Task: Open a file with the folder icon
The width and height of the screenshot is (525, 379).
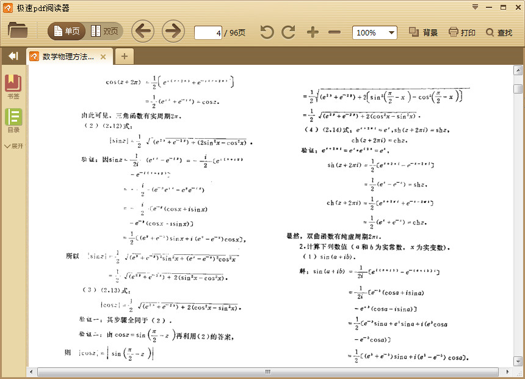Action: [18, 31]
